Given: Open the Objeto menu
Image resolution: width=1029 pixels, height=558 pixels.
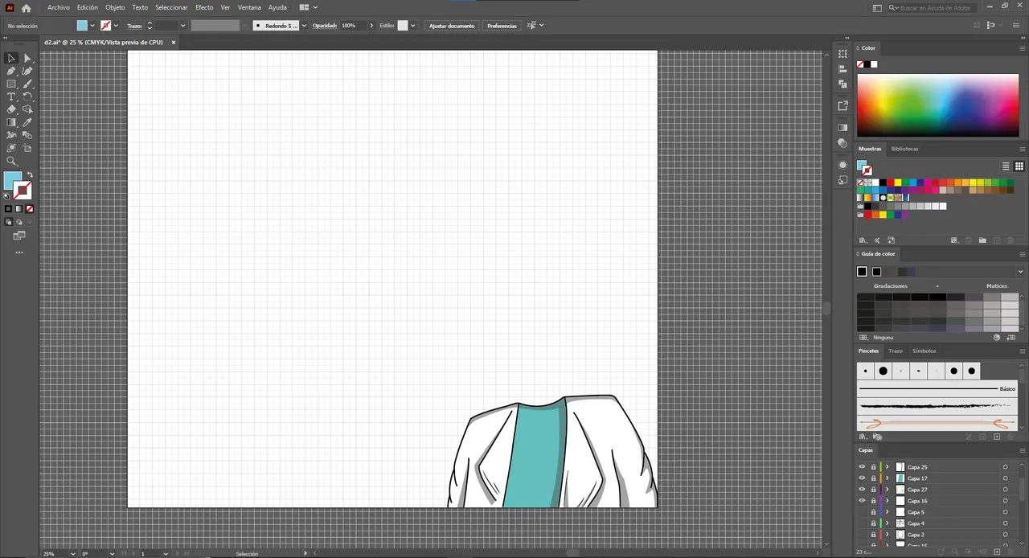Looking at the screenshot, I should [115, 7].
